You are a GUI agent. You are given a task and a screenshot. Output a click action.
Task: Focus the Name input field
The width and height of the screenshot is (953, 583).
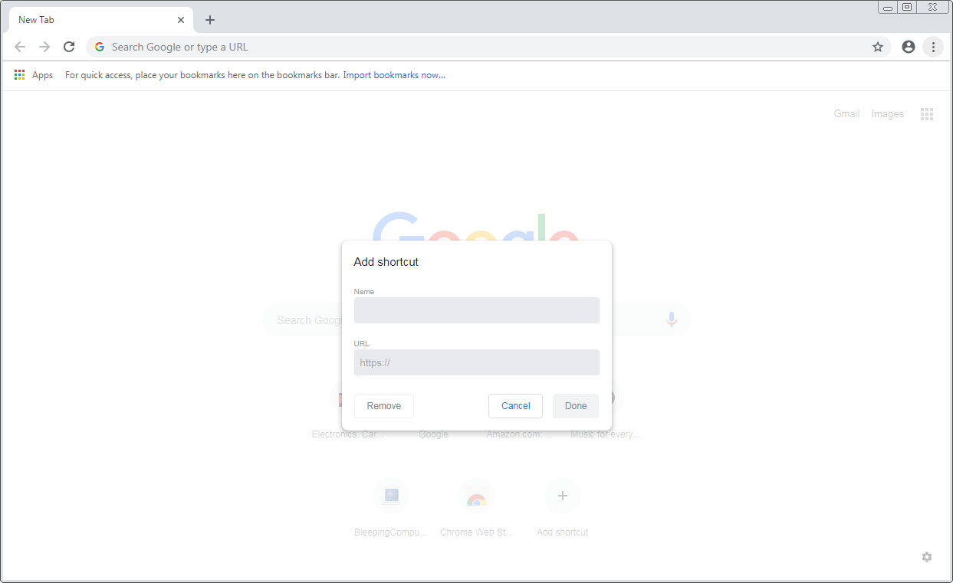coord(477,310)
